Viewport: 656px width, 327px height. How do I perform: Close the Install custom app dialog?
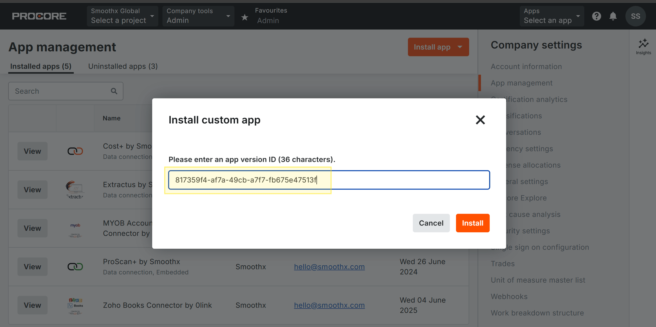pos(480,120)
